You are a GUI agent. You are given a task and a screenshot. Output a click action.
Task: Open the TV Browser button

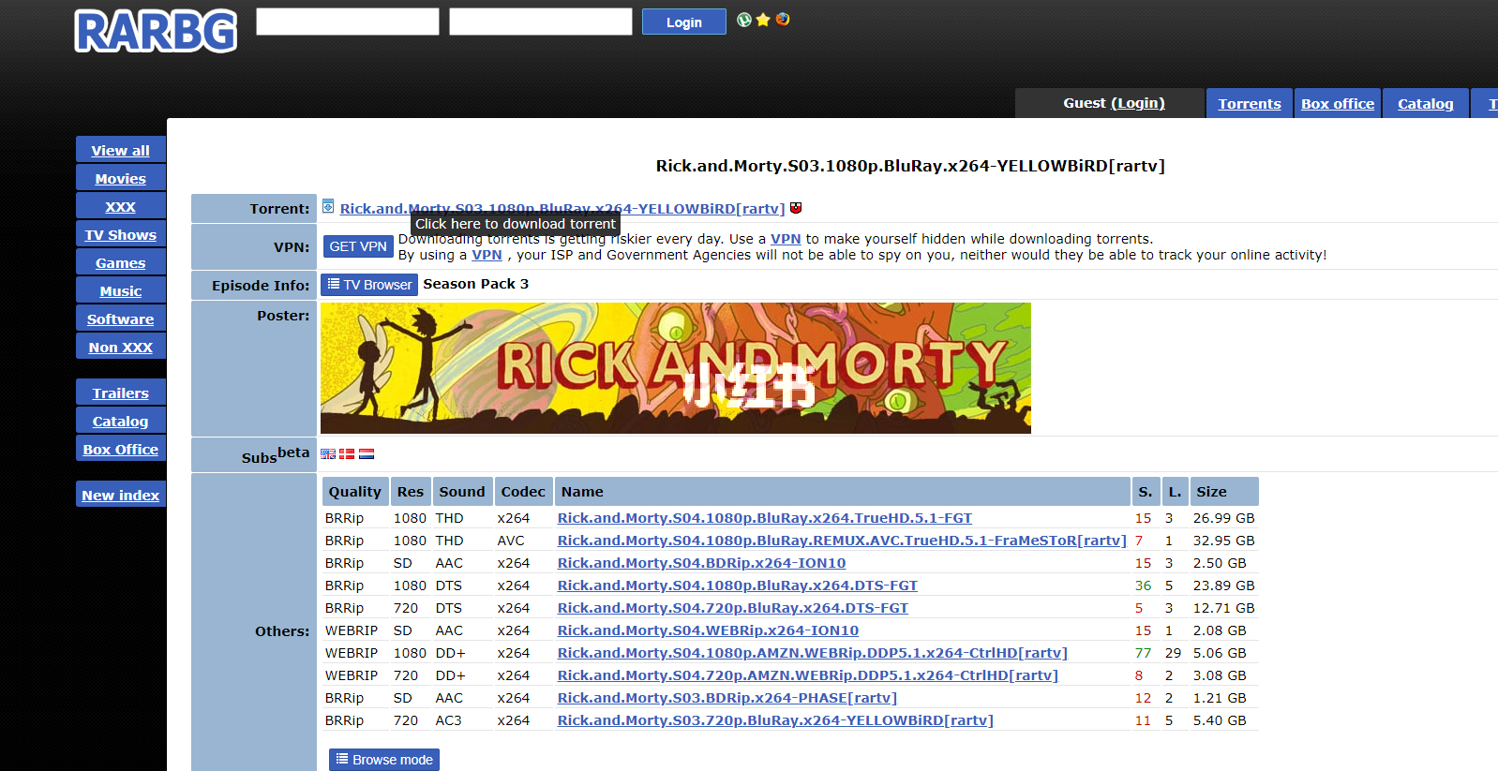[369, 285]
